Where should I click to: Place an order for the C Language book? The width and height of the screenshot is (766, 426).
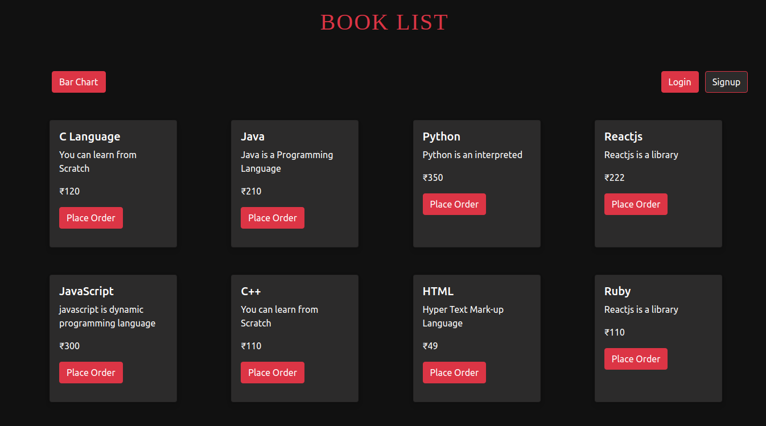[90, 217]
